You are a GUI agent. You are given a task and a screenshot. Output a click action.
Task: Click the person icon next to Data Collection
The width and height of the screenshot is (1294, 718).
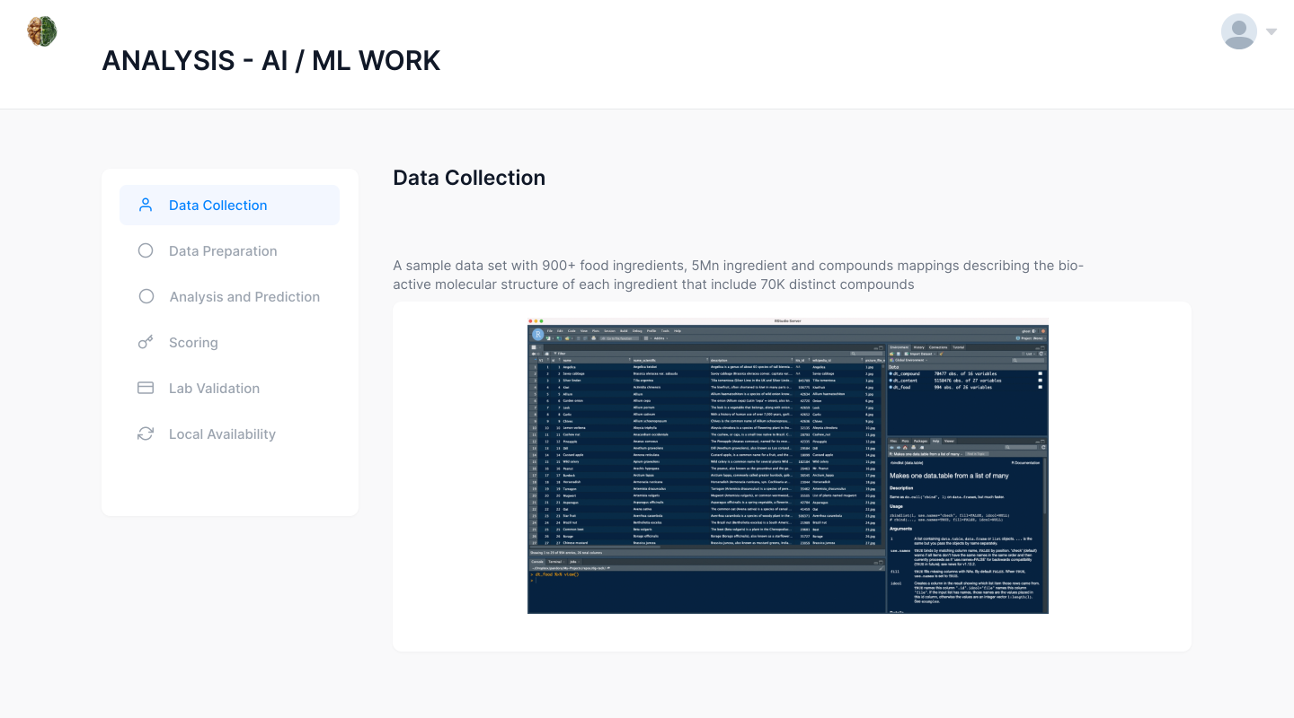coord(146,205)
